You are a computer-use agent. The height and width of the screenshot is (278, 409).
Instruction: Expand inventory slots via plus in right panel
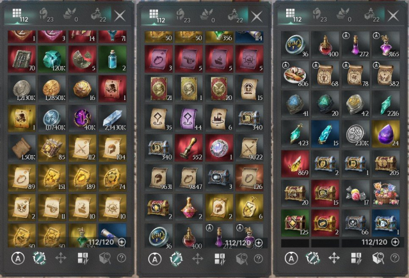(x=395, y=242)
